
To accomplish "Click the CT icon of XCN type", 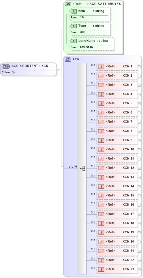I will (68, 60).
